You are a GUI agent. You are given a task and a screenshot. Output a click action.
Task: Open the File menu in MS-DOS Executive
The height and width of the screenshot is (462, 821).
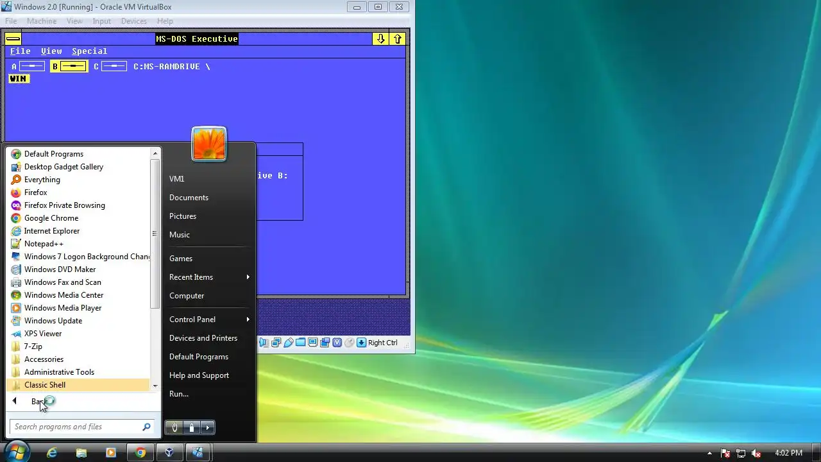[x=21, y=51]
